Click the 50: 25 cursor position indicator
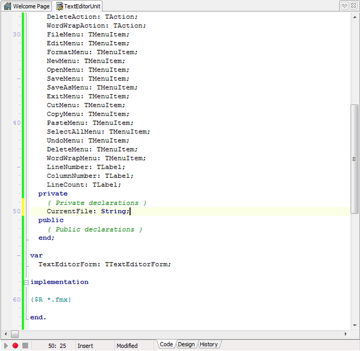This screenshot has width=360, height=351. click(57, 346)
